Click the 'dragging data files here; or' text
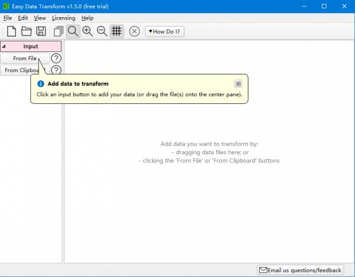 point(210,152)
